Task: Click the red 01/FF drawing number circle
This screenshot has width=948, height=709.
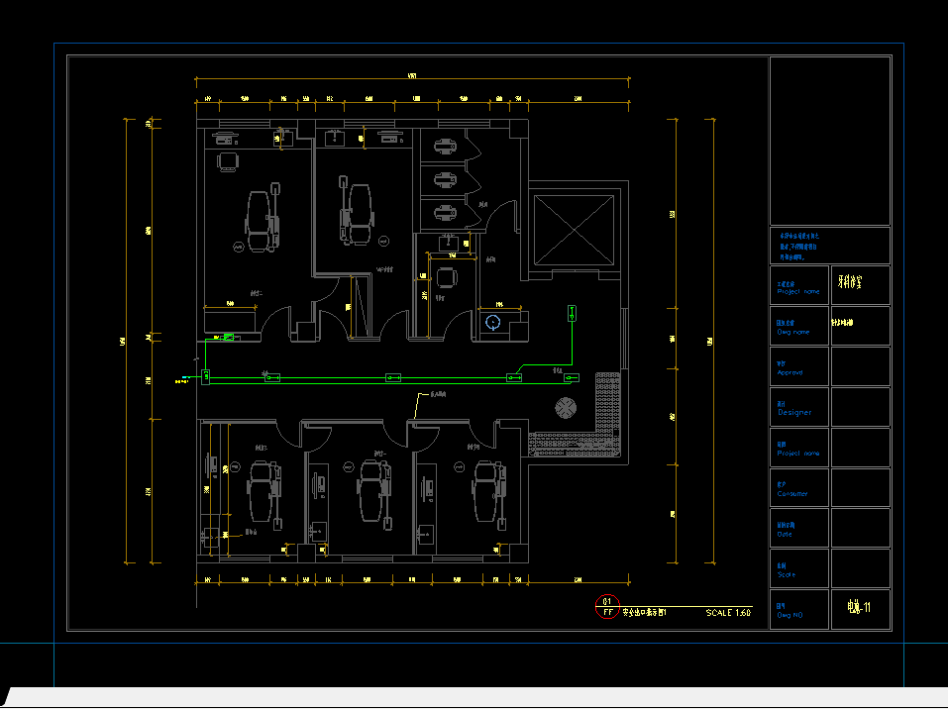Action: [606, 606]
